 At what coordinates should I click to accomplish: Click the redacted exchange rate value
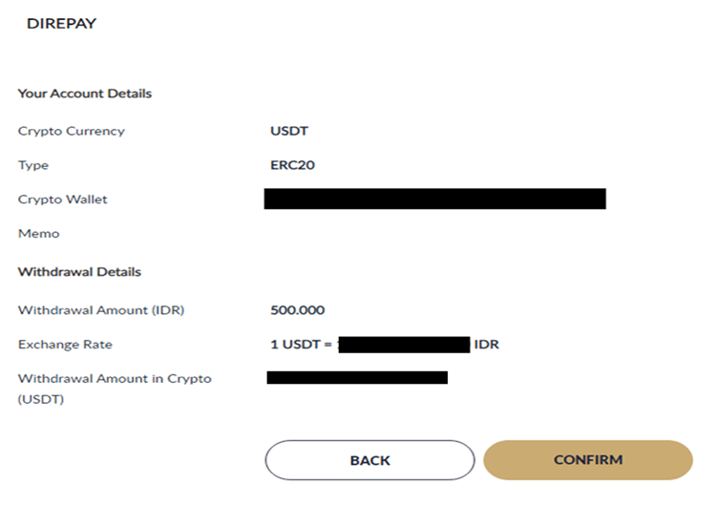point(405,345)
